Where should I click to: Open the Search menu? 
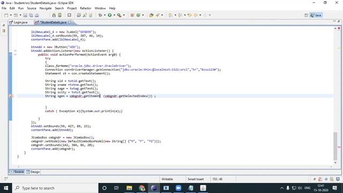tap(59, 9)
